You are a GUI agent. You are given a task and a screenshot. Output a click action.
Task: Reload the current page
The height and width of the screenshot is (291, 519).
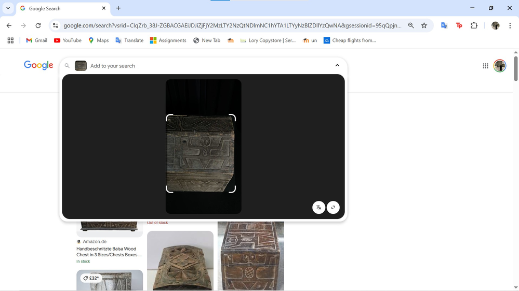[x=38, y=25]
